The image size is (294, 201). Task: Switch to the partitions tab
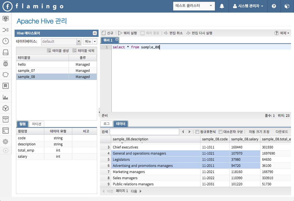click(37, 124)
